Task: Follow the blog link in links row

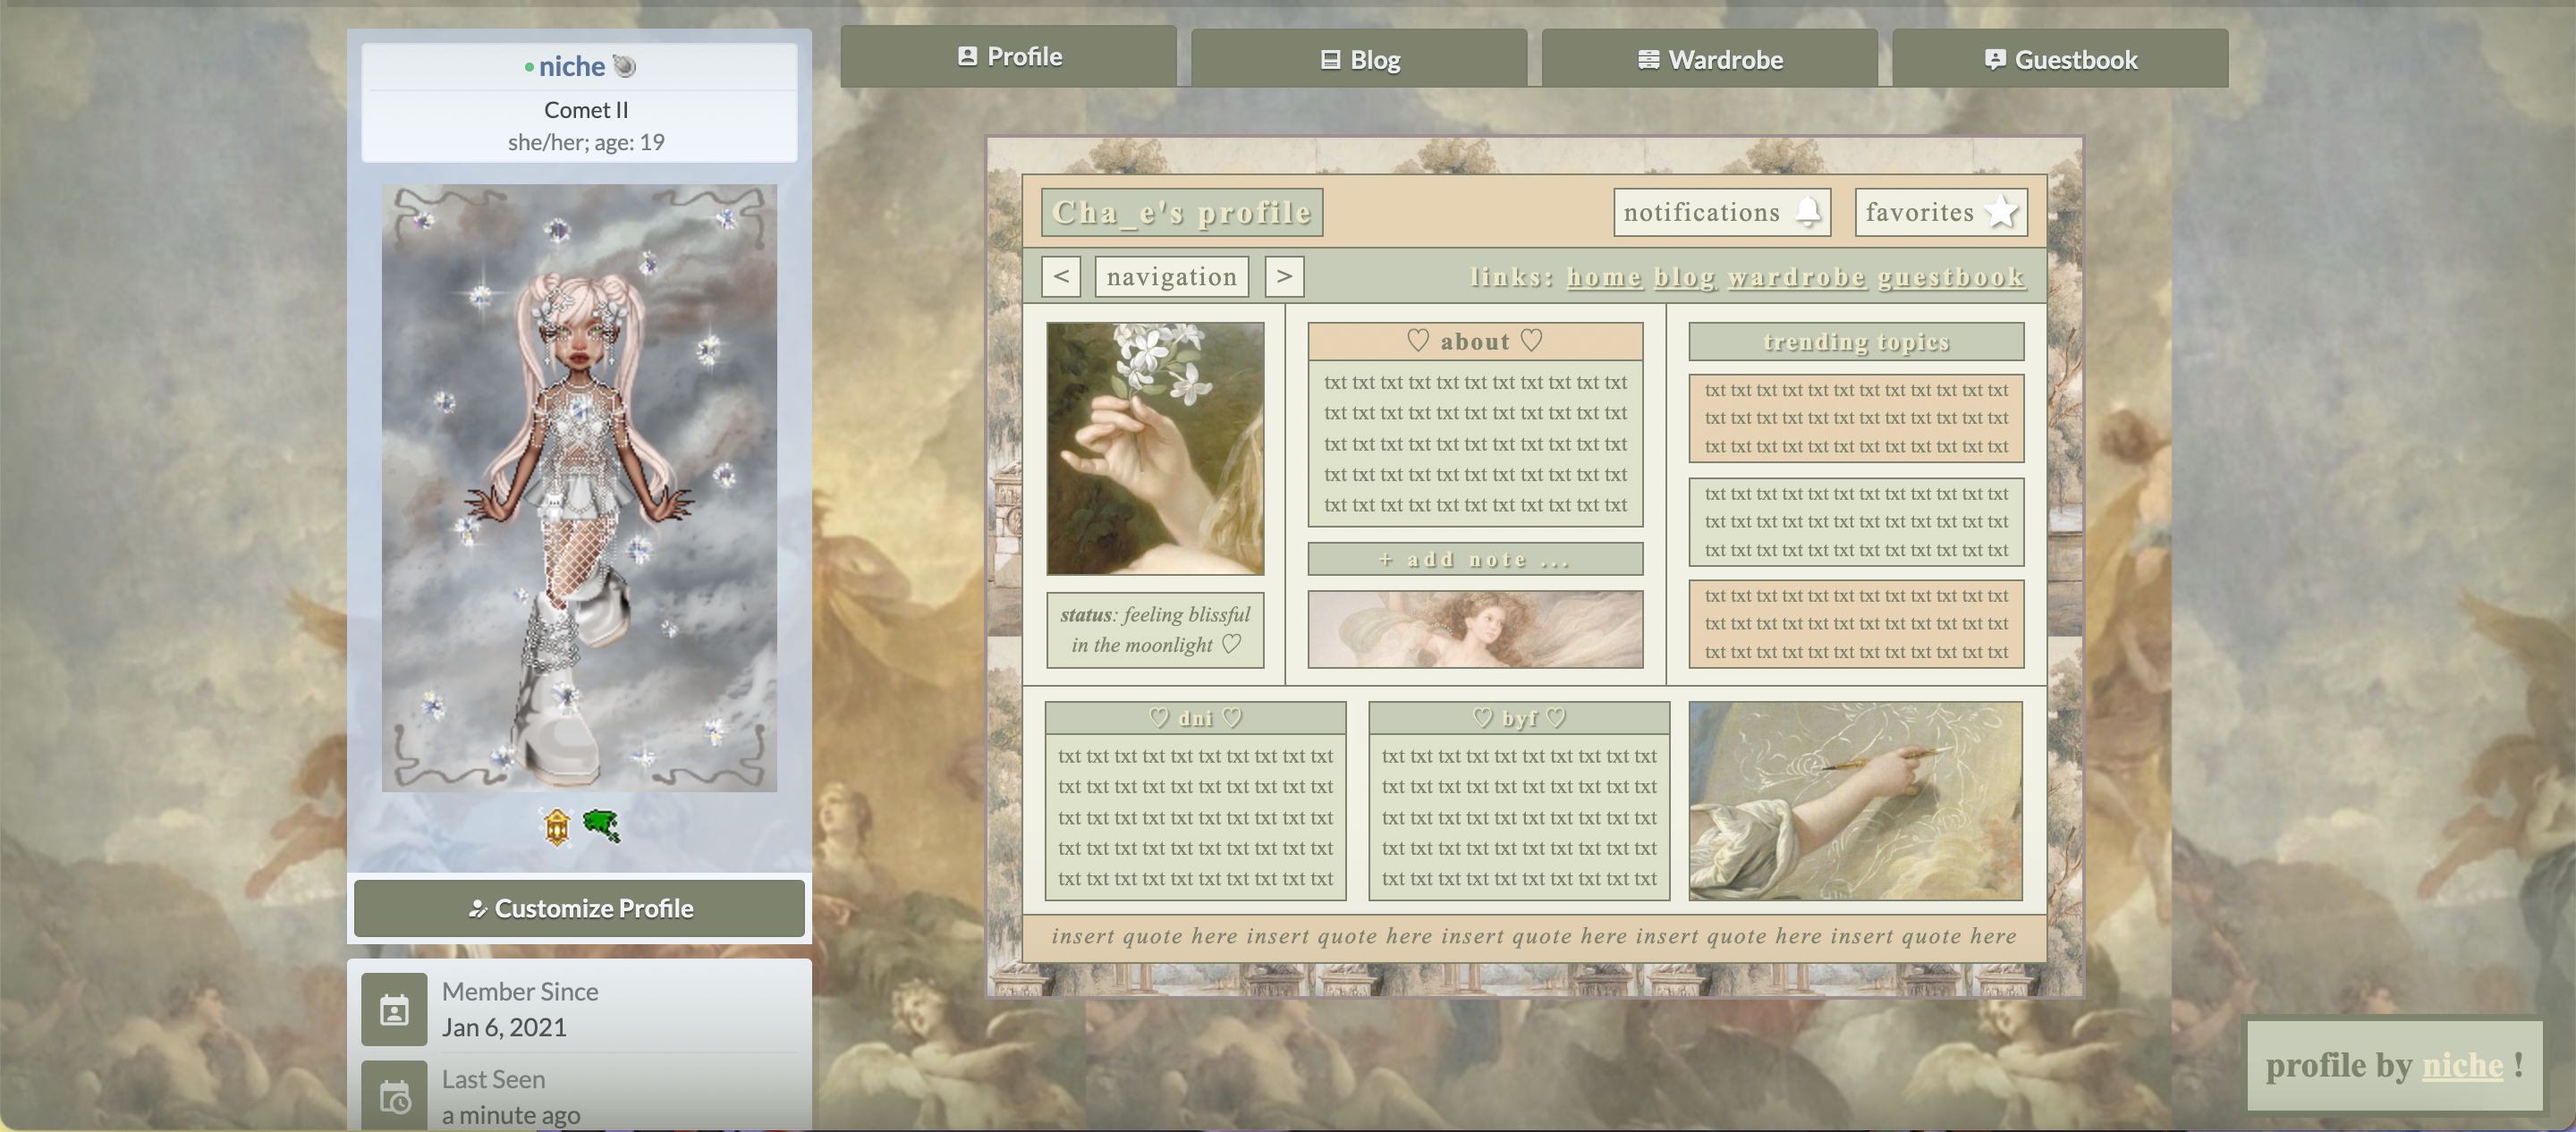Action: pyautogui.click(x=1685, y=277)
